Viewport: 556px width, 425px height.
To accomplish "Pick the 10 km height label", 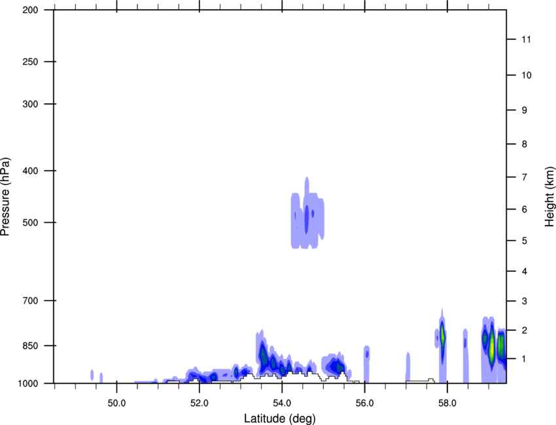I will pyautogui.click(x=526, y=75).
